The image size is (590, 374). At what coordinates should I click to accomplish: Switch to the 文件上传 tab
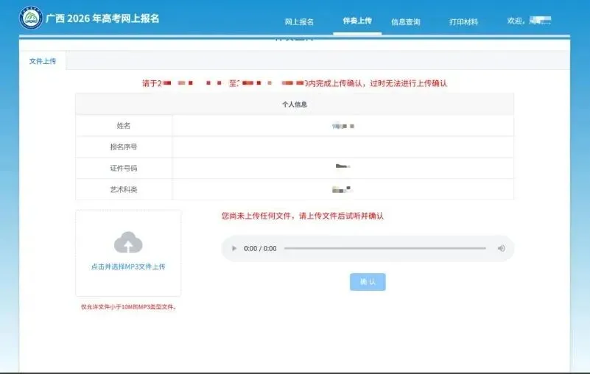(43, 61)
